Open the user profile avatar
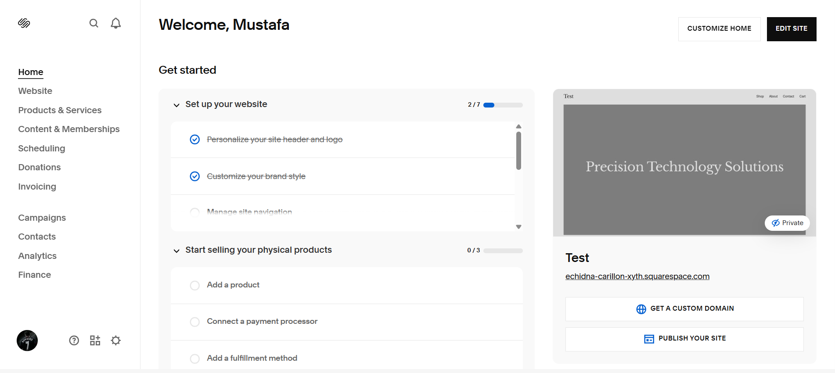 [27, 341]
